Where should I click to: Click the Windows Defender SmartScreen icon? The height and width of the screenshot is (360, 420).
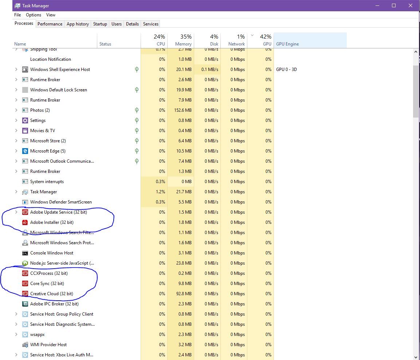coord(25,202)
